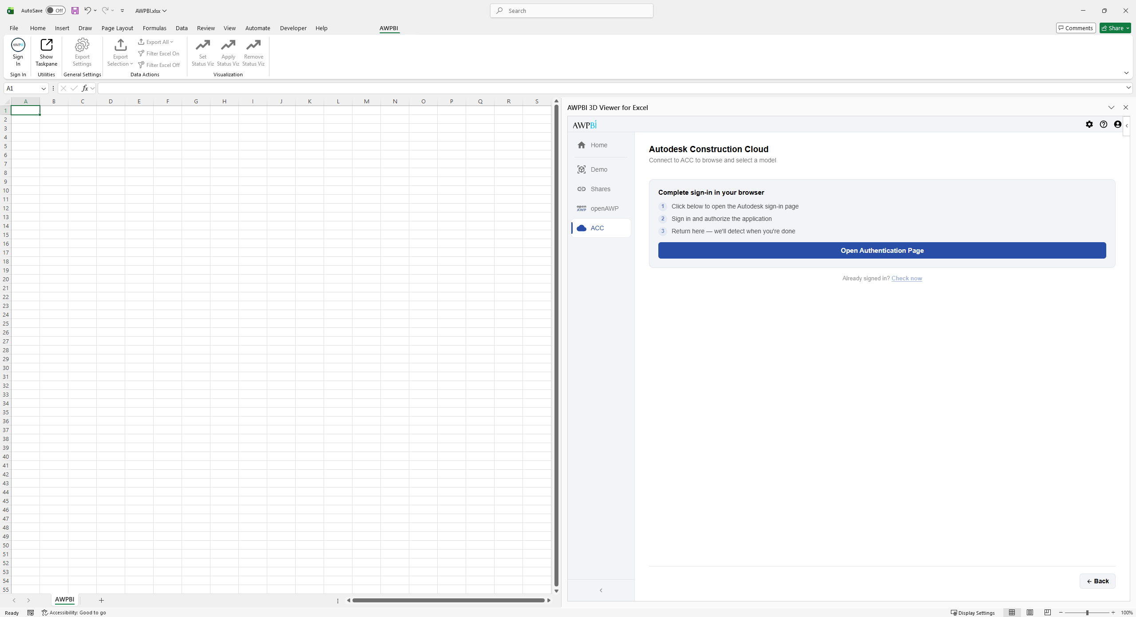Open the Name Box dropdown

pos(44,88)
